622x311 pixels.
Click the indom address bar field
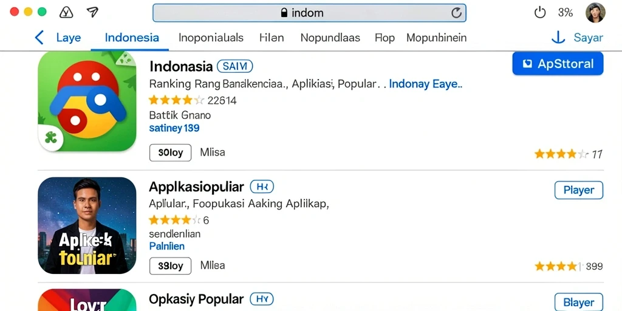[309, 13]
